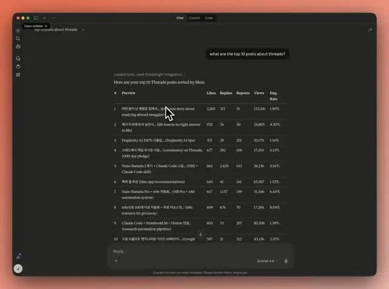Click the 65,507 views value
389x289 pixels.
(x=259, y=182)
